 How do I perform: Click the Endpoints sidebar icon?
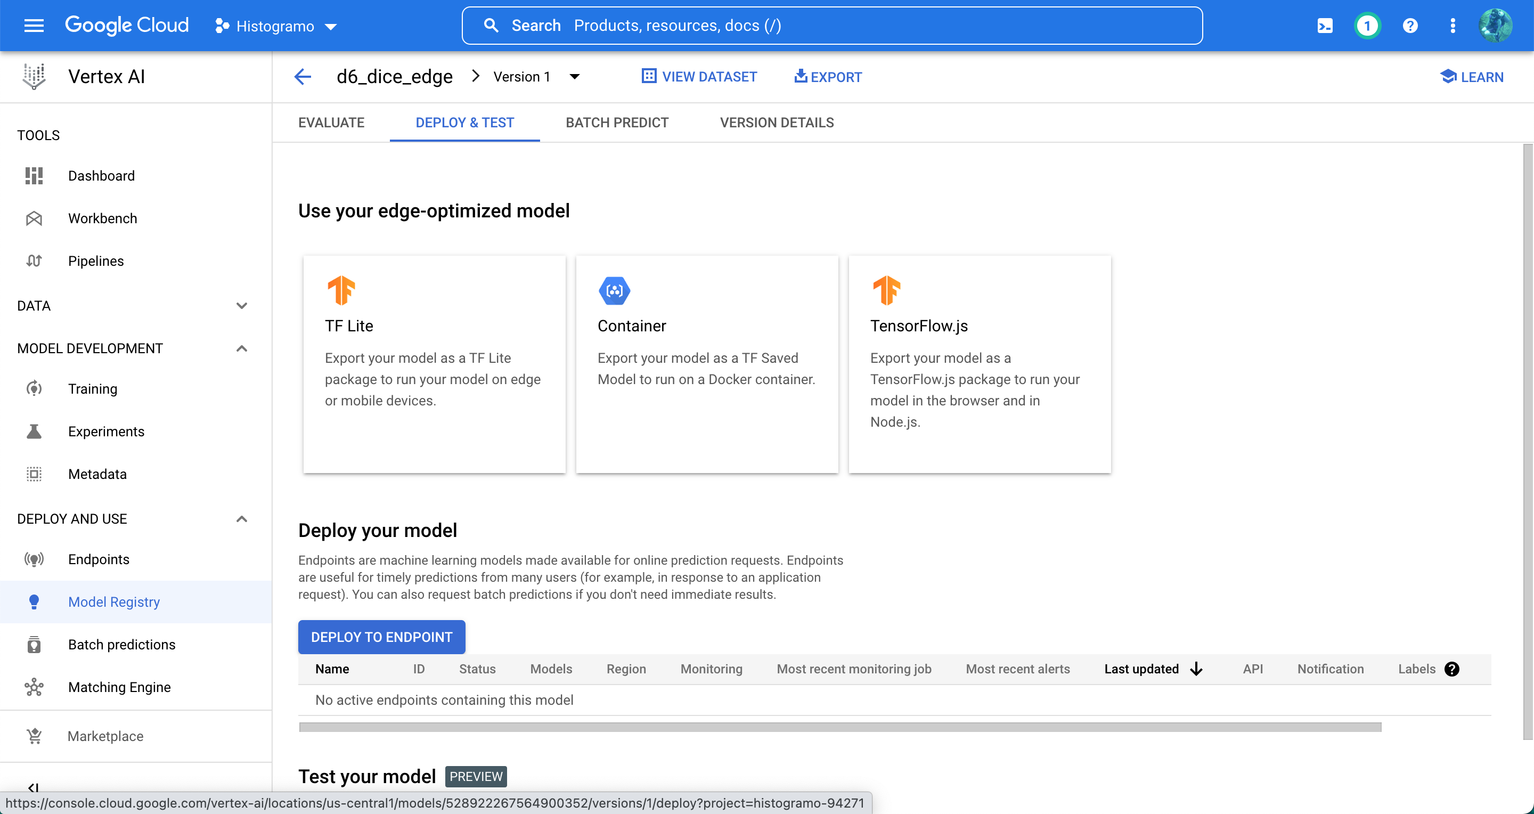tap(35, 559)
